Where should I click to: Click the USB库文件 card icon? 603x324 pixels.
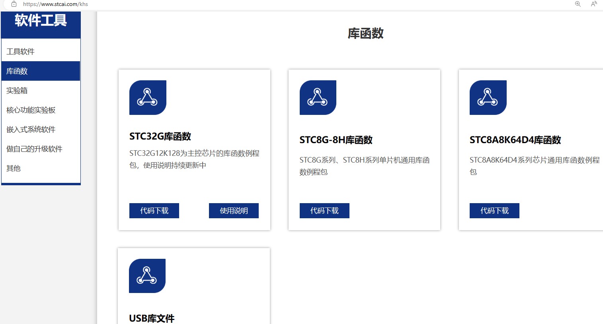147,276
